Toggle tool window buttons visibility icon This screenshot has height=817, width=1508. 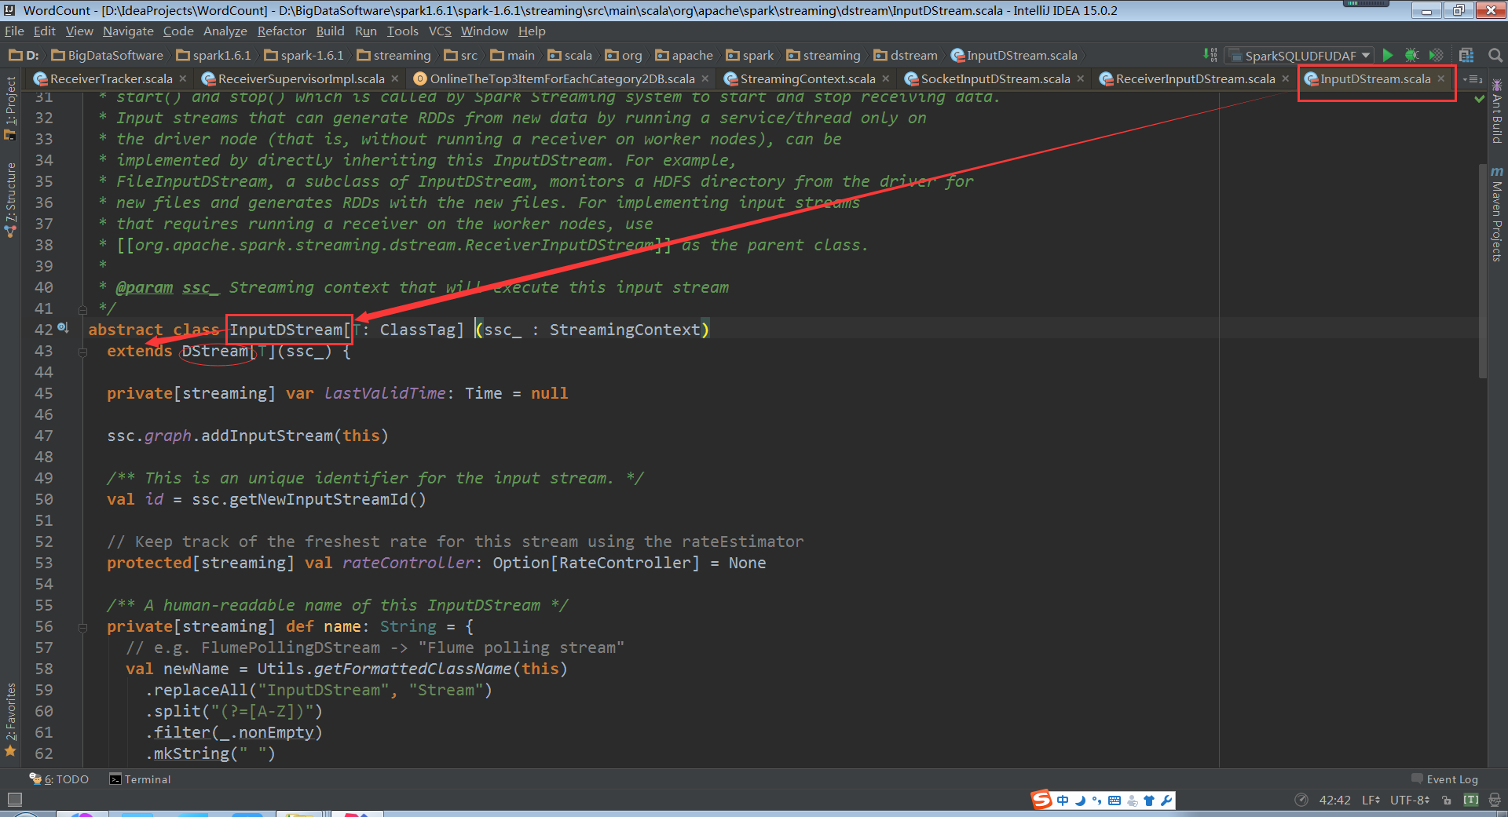point(14,800)
